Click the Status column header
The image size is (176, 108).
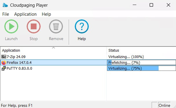[x=141, y=50]
